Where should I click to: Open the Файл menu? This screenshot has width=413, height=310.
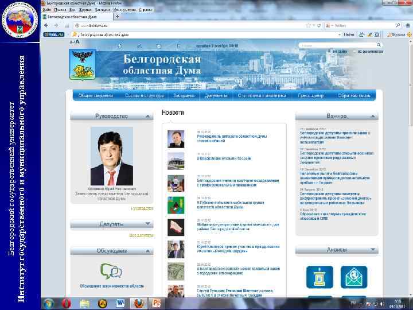(47, 10)
